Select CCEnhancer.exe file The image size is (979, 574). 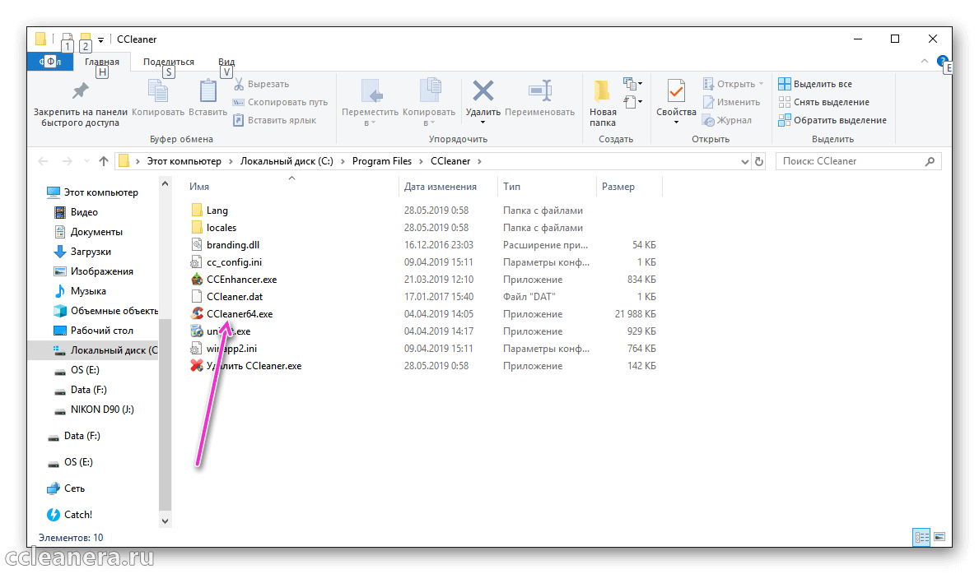241,280
